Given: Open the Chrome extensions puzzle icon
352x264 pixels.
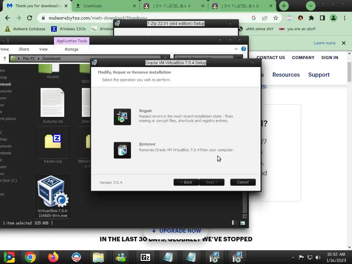Looking at the screenshot, I should click(311, 18).
